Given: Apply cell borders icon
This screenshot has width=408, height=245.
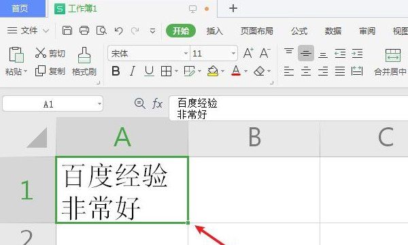Looking at the screenshot, I should [x=166, y=71].
